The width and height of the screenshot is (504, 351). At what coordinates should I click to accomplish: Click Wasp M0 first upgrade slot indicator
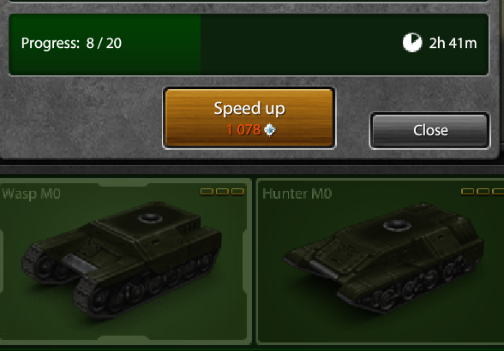(207, 192)
